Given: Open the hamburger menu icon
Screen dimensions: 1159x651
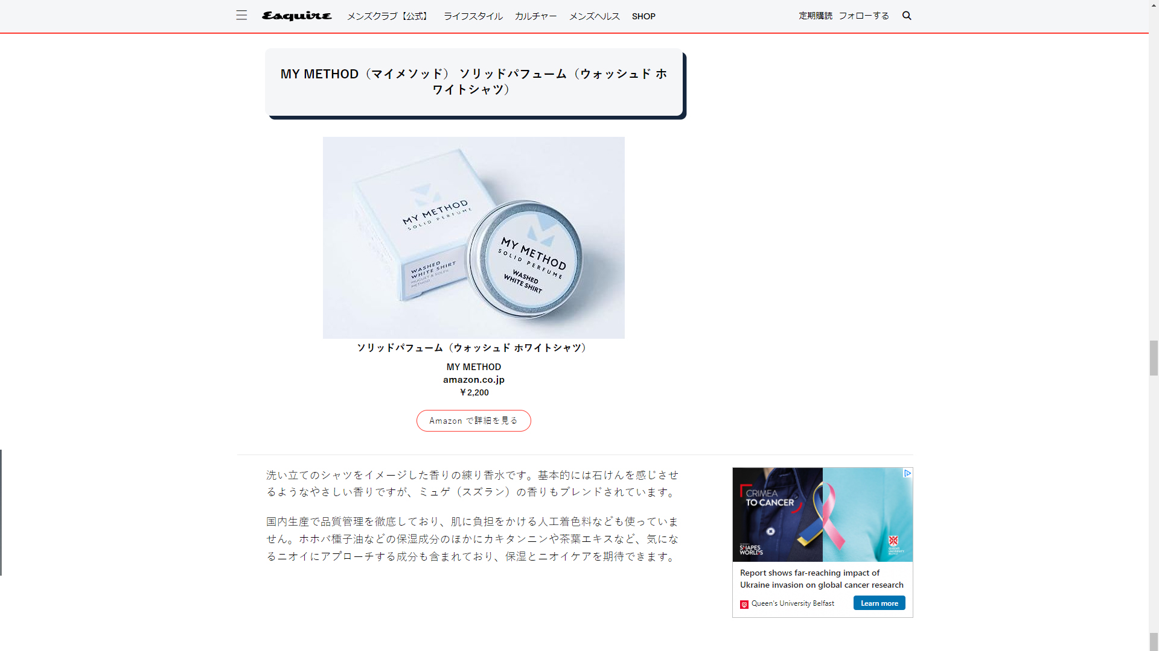Looking at the screenshot, I should [x=241, y=16].
